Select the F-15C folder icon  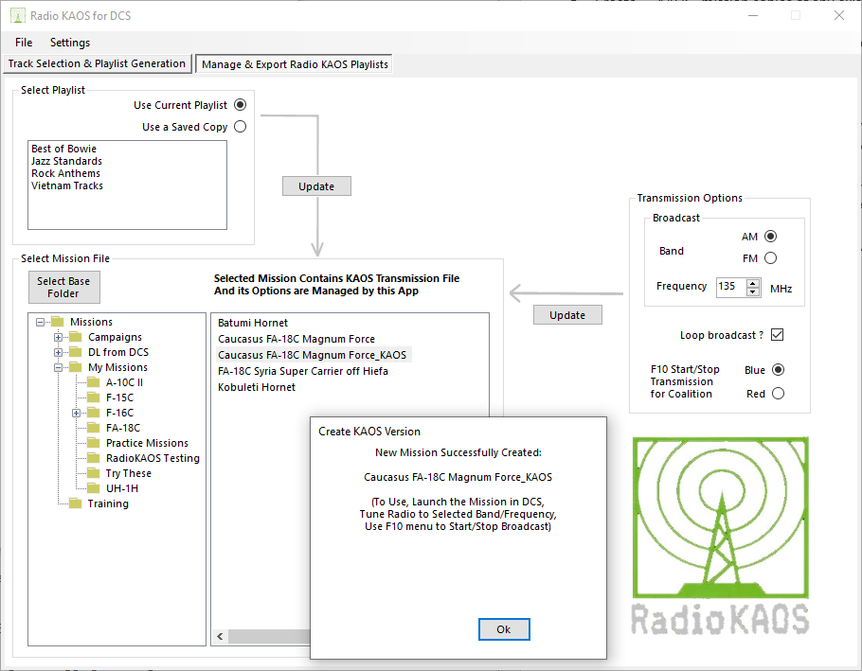tap(93, 397)
